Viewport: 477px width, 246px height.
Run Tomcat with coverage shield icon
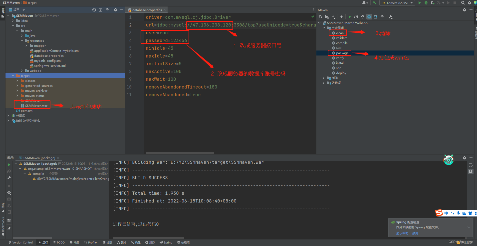pyautogui.click(x=432, y=3)
